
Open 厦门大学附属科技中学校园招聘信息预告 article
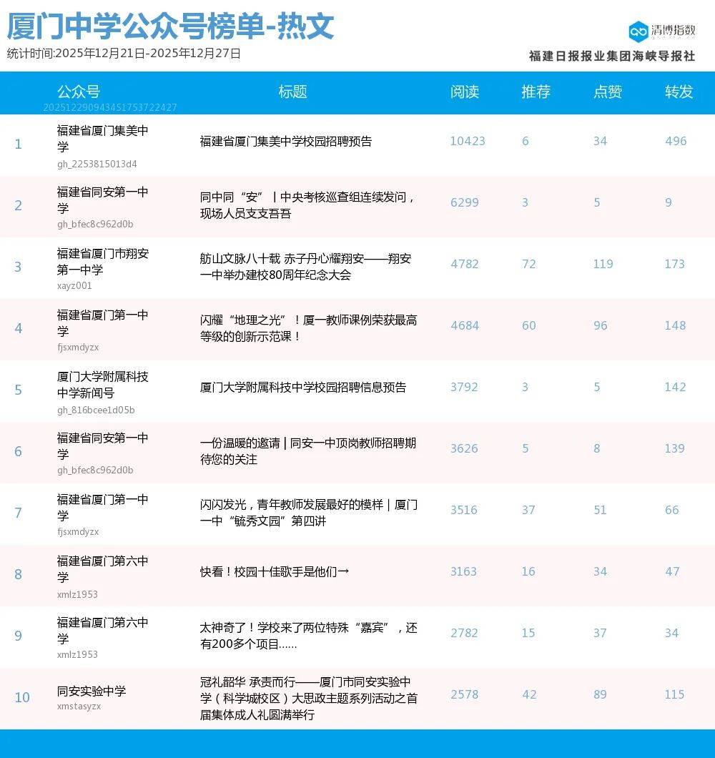click(302, 388)
